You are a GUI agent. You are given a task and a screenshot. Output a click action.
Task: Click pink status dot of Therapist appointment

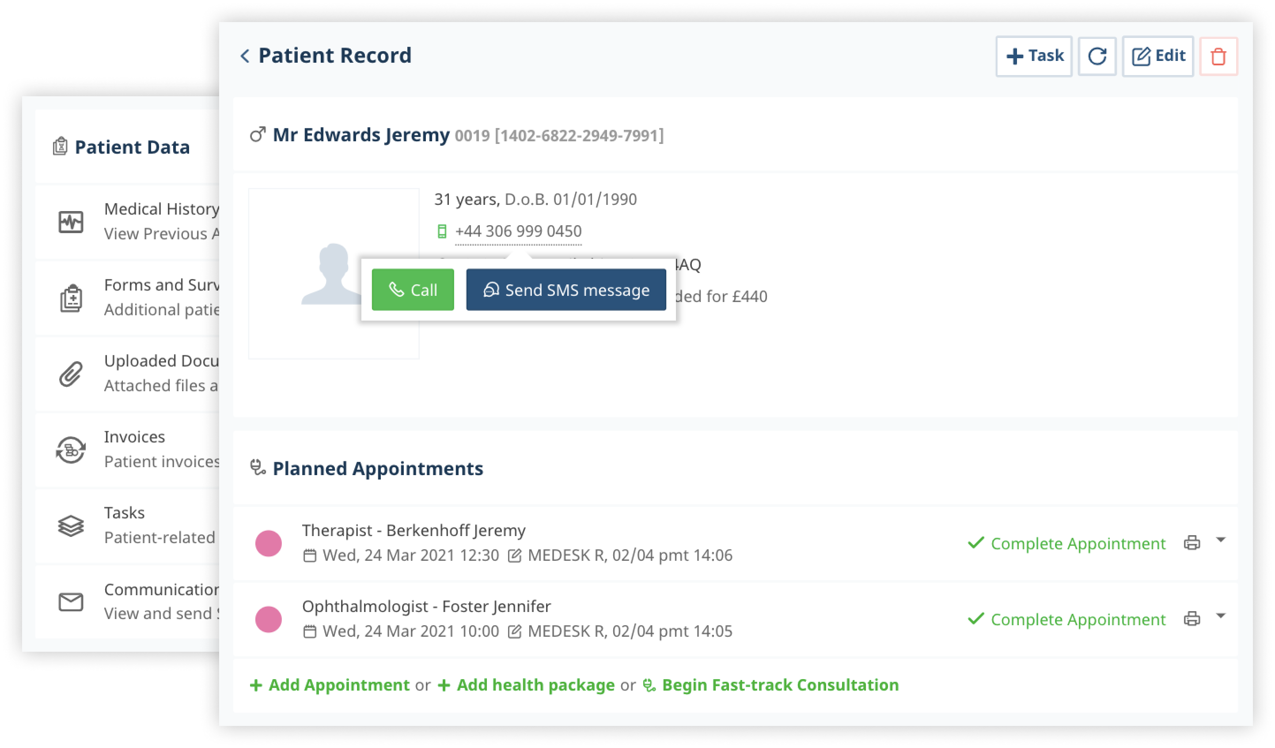pos(269,543)
